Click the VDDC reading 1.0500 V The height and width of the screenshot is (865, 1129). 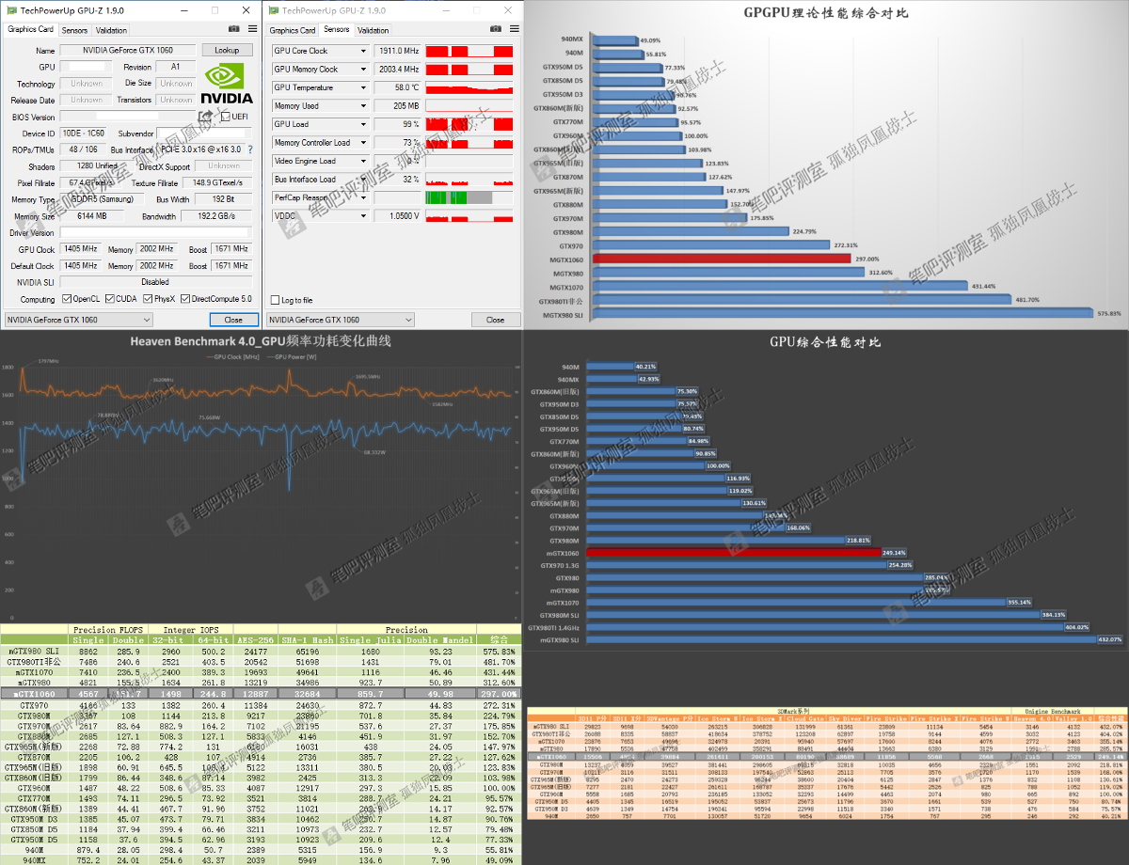pos(398,215)
